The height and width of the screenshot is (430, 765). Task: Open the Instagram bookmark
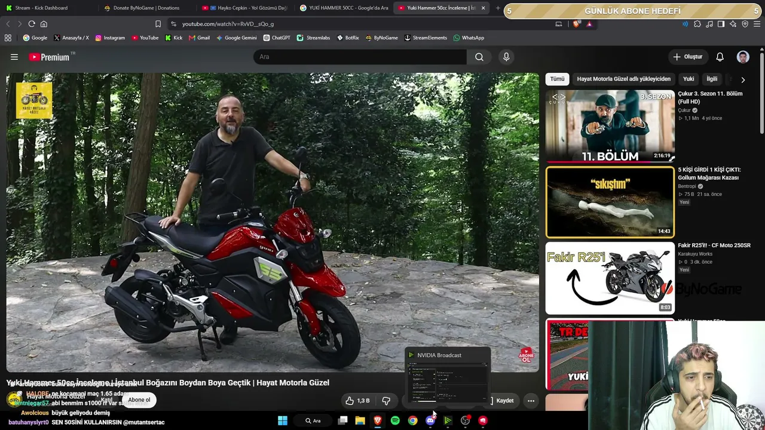[x=110, y=38]
